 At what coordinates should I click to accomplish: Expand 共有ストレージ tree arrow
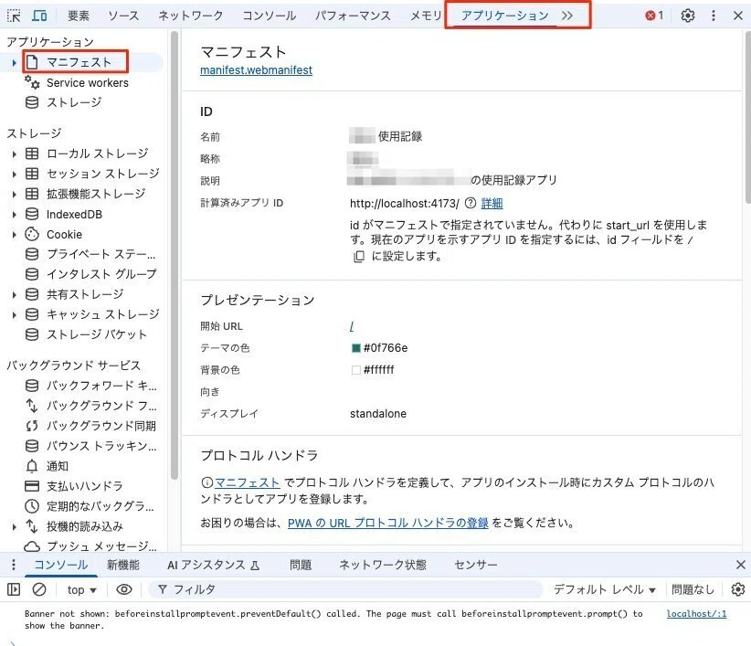tap(14, 295)
